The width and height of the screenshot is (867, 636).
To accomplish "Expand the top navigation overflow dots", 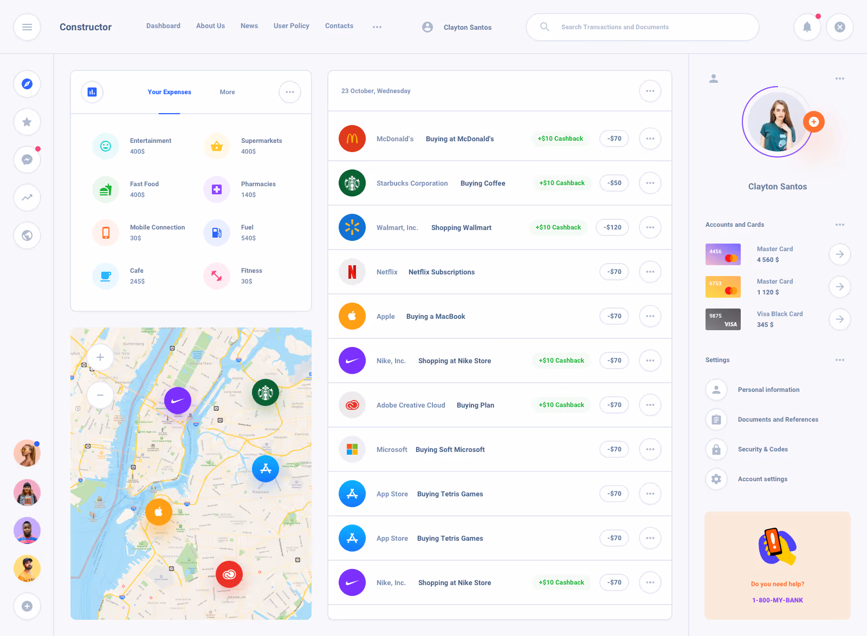I will [x=377, y=27].
